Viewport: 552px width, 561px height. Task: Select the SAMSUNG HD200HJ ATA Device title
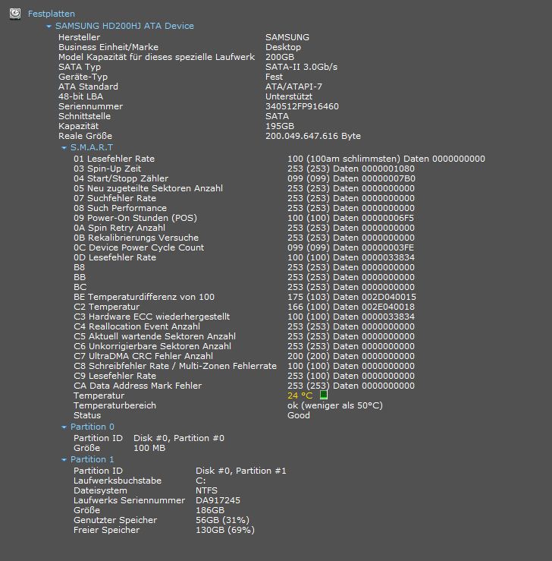click(124, 26)
